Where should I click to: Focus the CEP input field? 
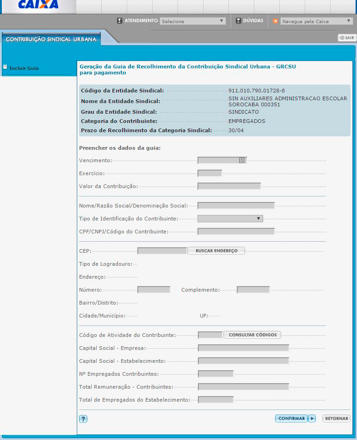[x=162, y=251]
